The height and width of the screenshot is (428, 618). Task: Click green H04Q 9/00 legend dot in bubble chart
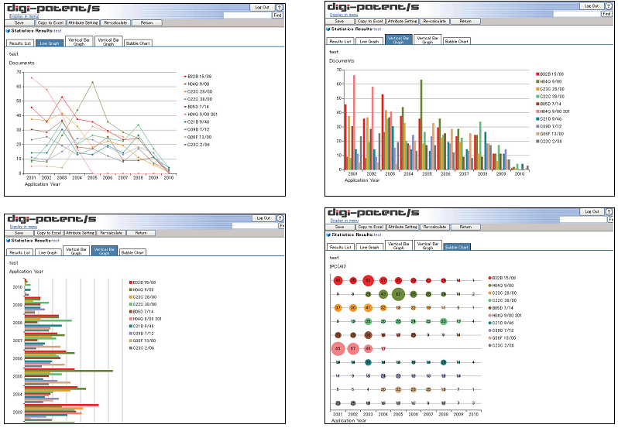[490, 286]
